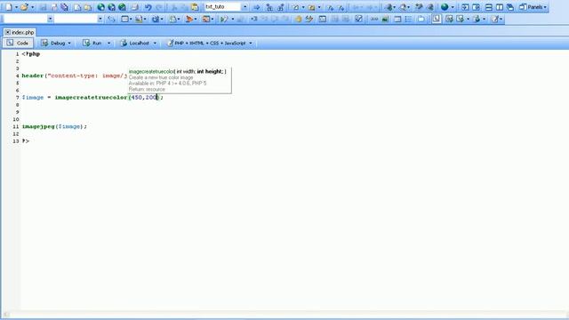Screen dimensions: 569x320
Task: Click the rightmost pencil icon in second toolbar
Action: (x=495, y=19)
